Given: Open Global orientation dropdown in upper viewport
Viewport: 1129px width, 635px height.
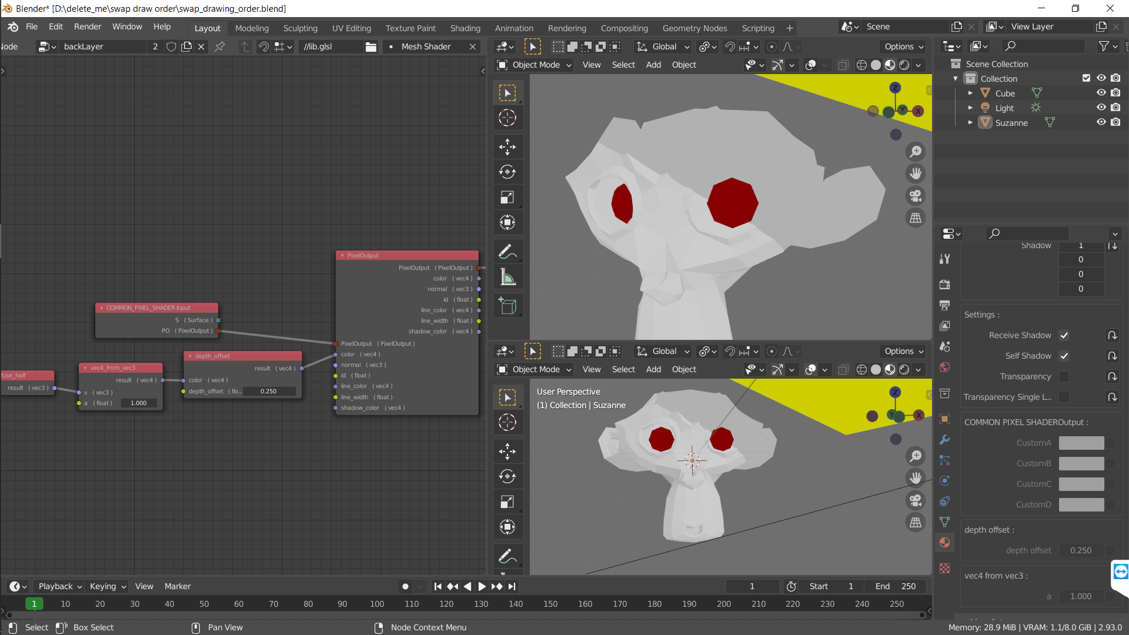Looking at the screenshot, I should tap(663, 46).
